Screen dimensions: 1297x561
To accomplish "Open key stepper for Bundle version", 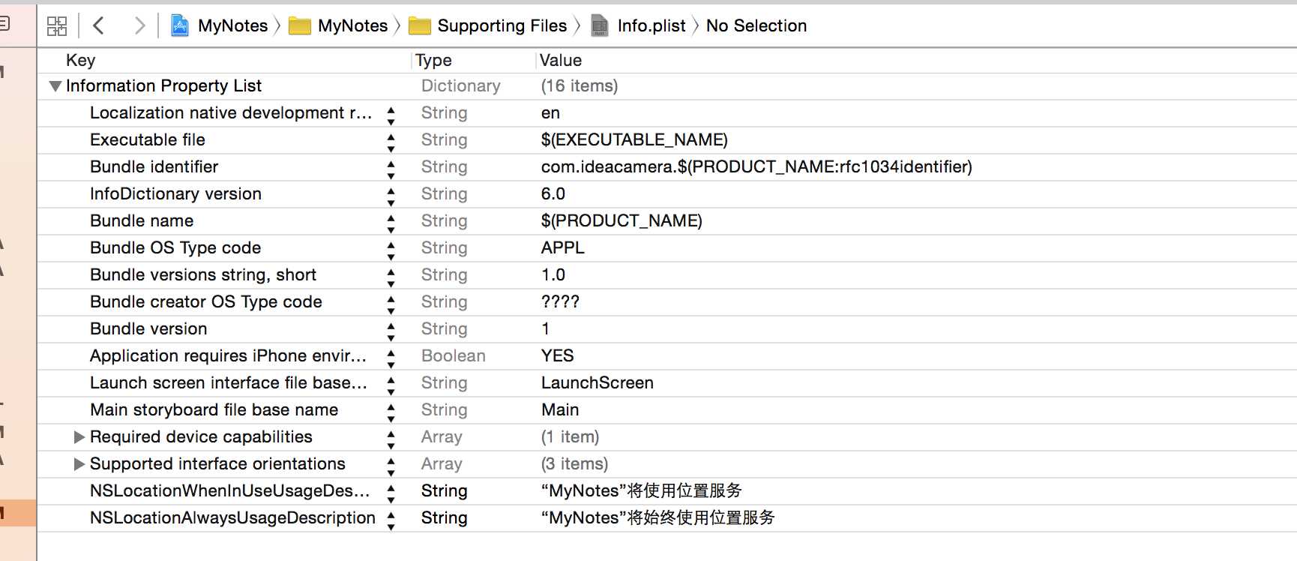I will pyautogui.click(x=391, y=331).
